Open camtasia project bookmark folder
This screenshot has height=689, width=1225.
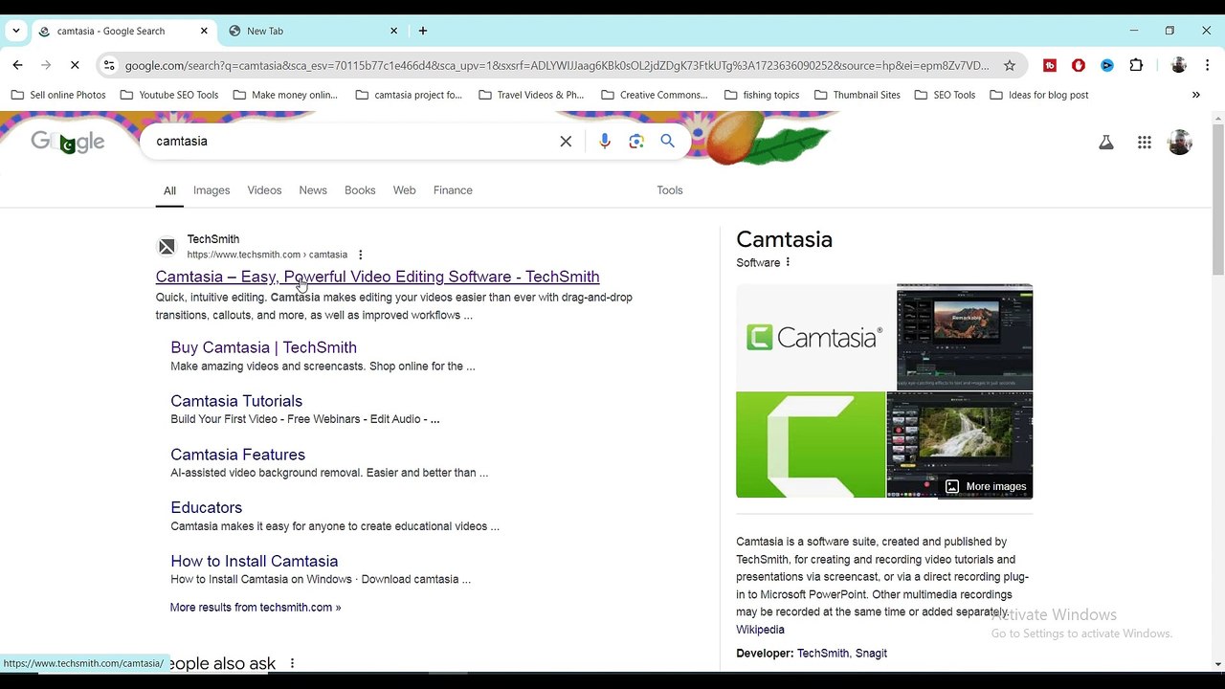pos(409,95)
